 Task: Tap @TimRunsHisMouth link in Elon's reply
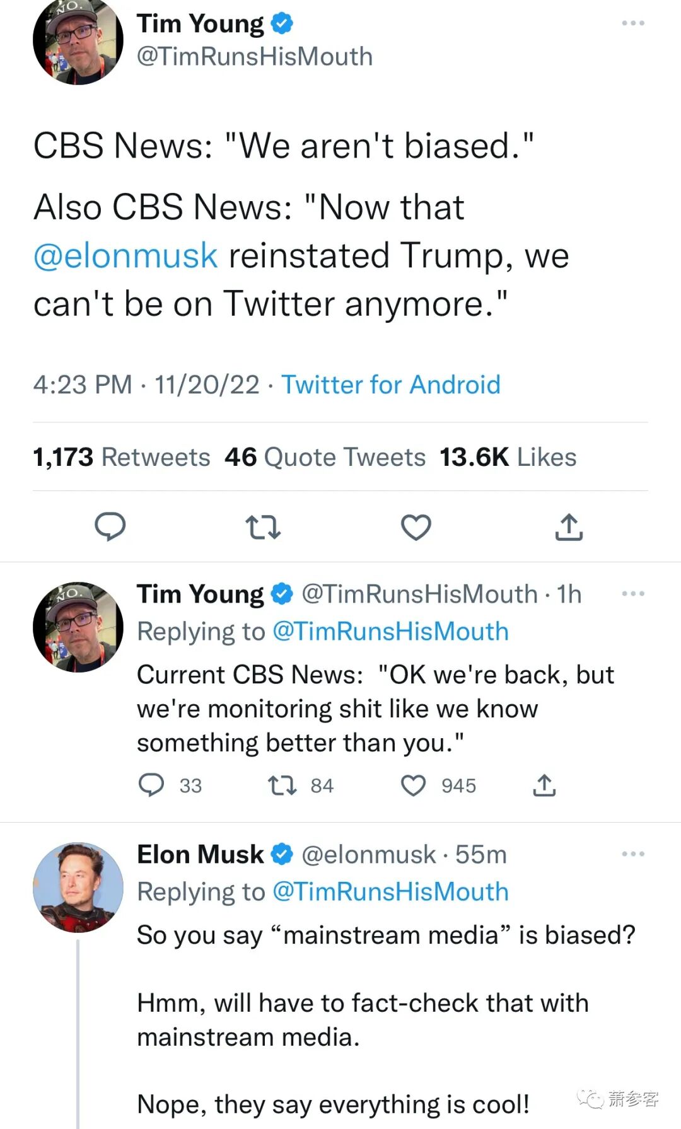point(390,892)
